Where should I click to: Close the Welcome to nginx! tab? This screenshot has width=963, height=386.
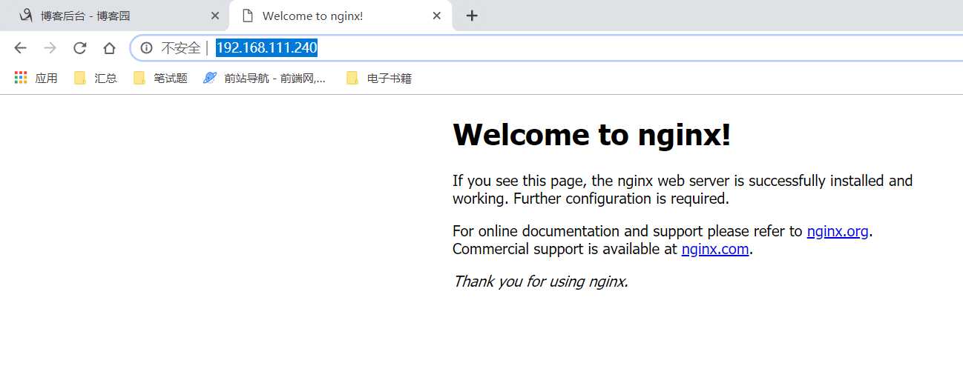click(x=437, y=16)
